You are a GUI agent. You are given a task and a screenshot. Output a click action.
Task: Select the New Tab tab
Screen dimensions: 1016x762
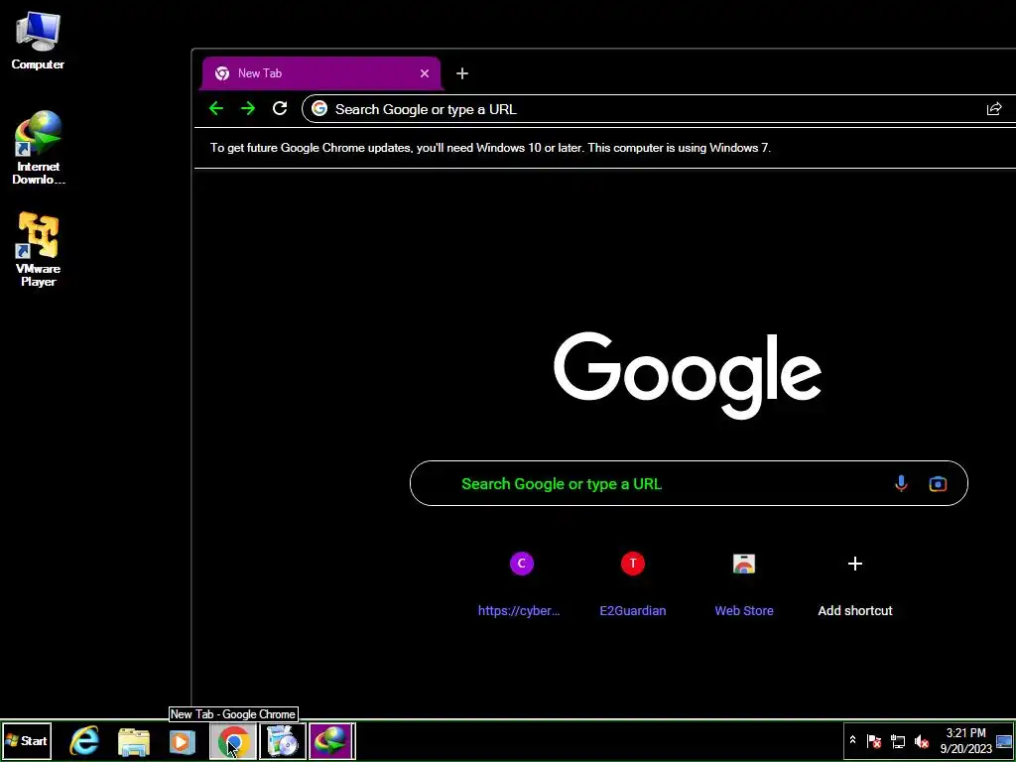[321, 73]
